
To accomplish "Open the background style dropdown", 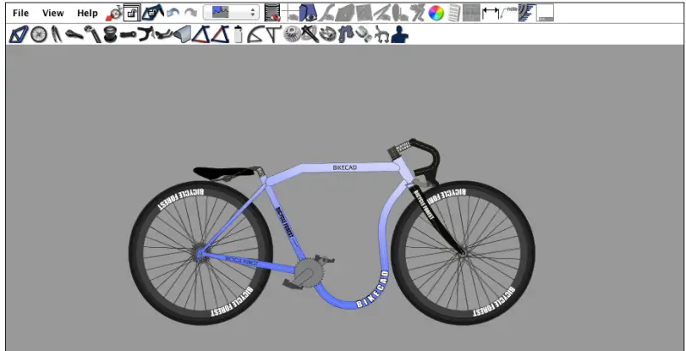I will [x=232, y=13].
